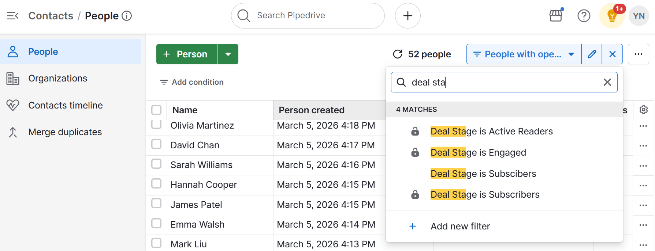Check the Mark Liu row checkbox

(156, 243)
